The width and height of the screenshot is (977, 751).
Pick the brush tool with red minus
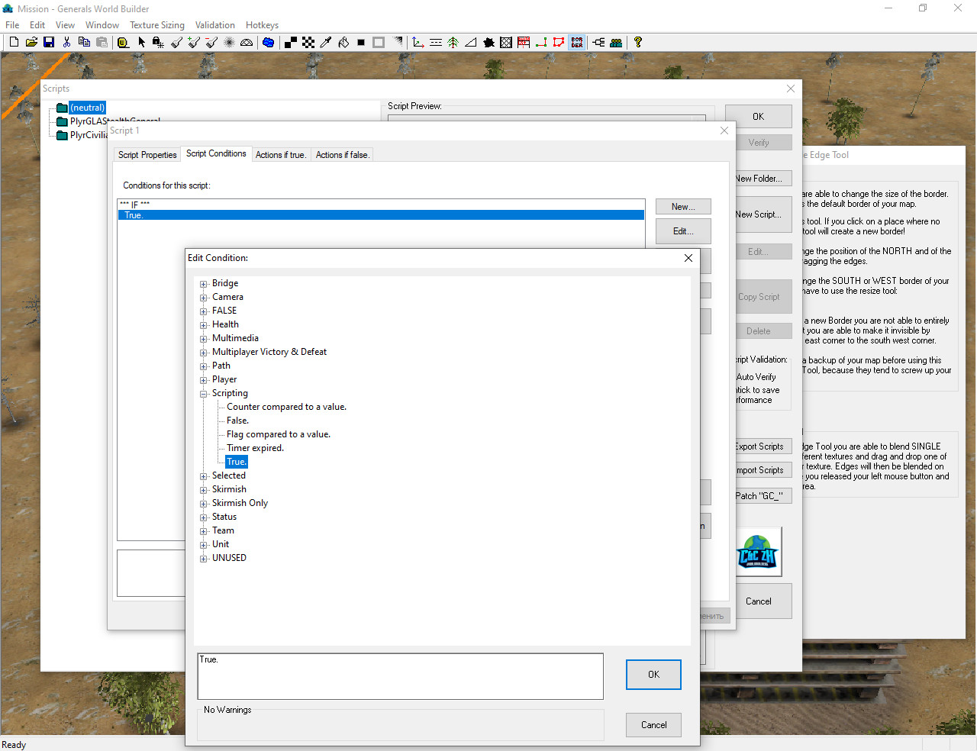click(211, 43)
